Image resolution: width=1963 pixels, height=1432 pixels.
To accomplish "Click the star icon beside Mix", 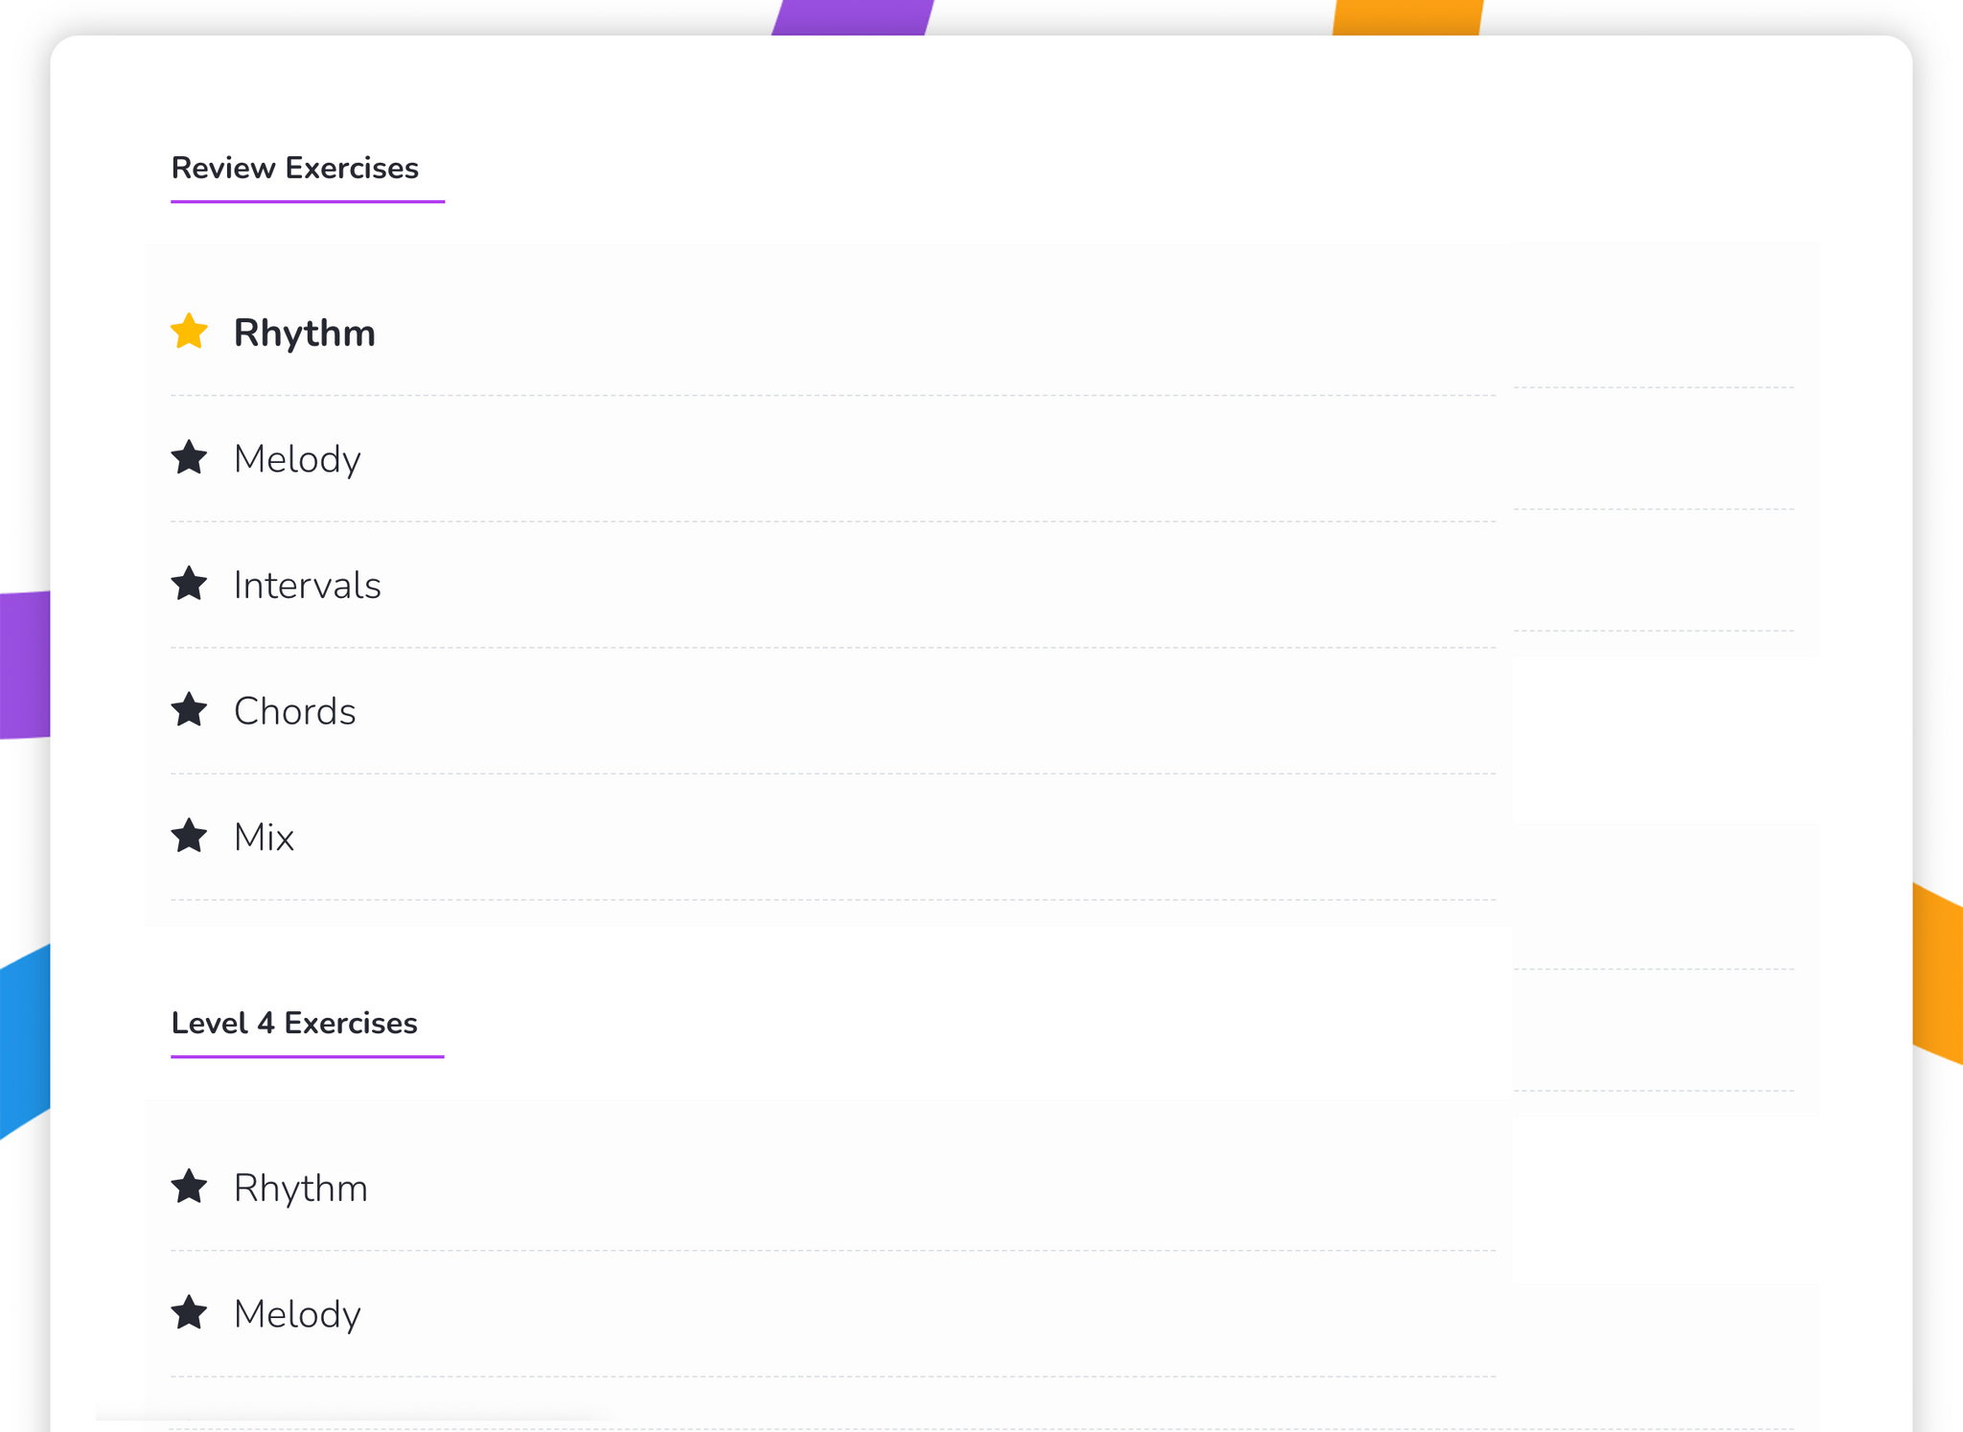I will (189, 836).
